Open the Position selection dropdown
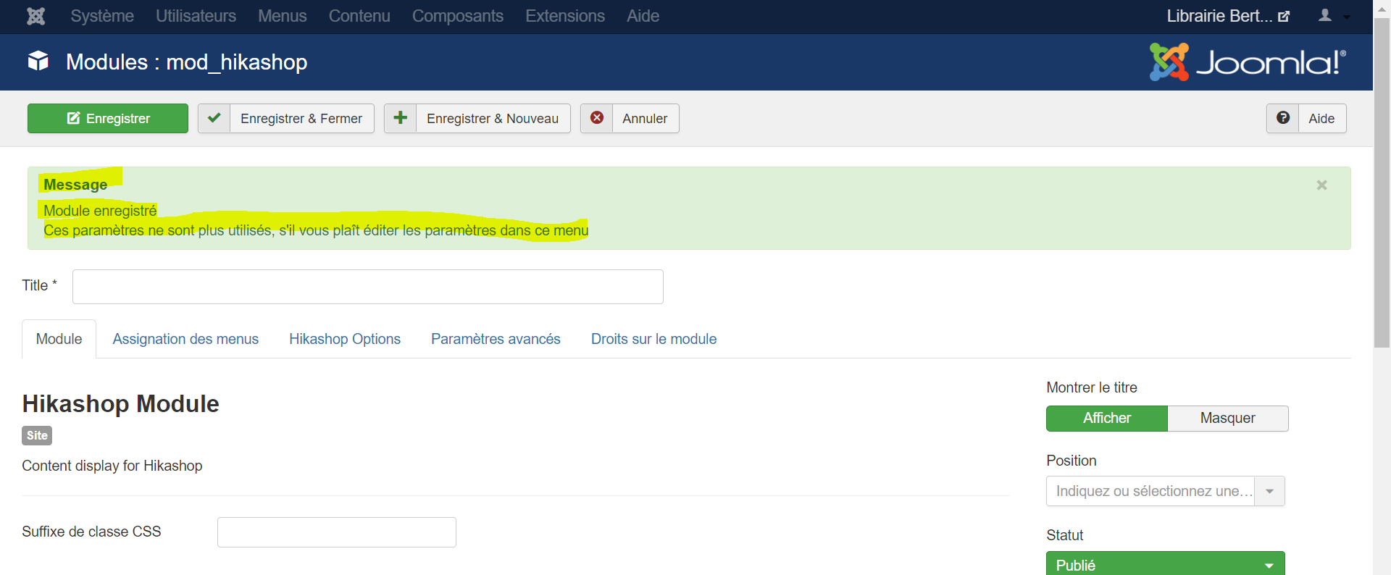This screenshot has height=575, width=1391. point(1166,491)
